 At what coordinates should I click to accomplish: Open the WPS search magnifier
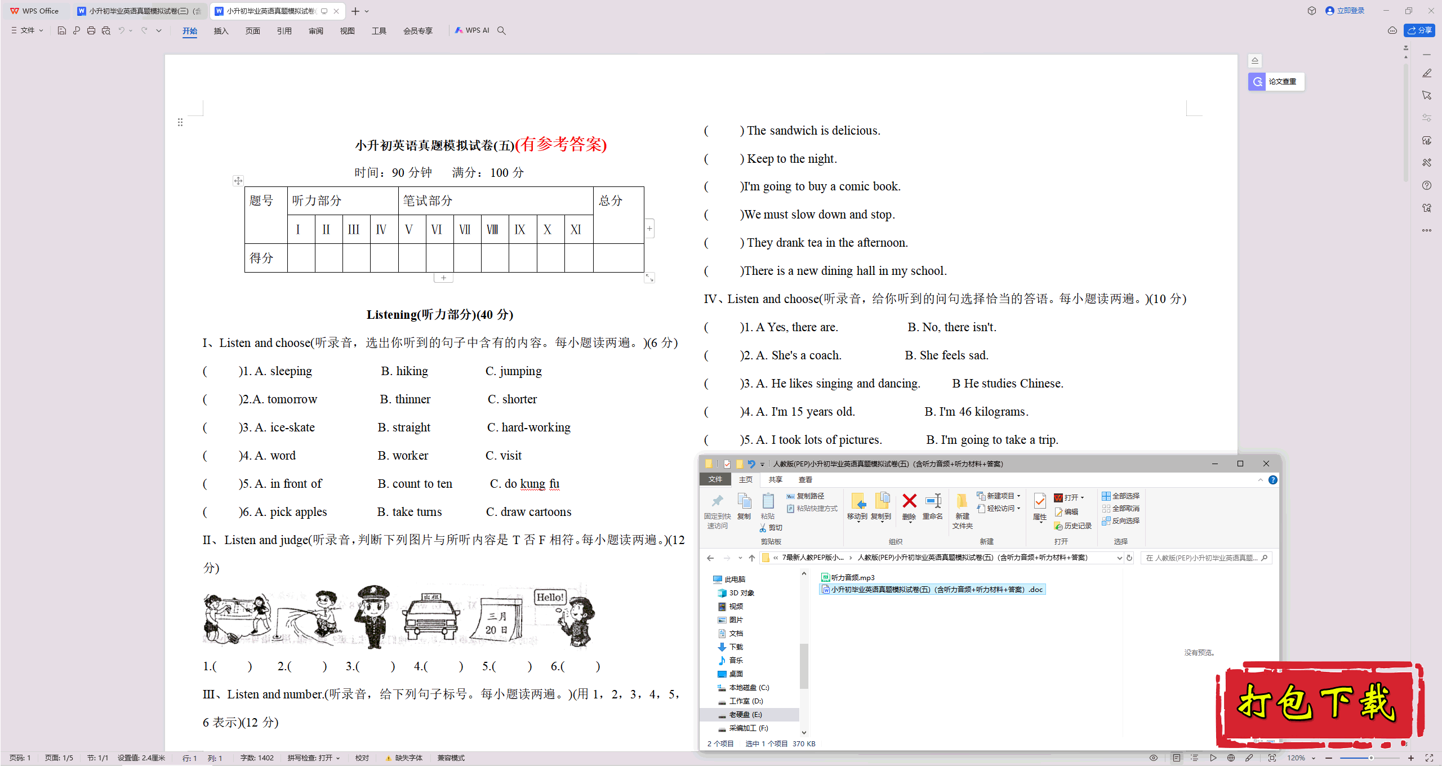(501, 30)
